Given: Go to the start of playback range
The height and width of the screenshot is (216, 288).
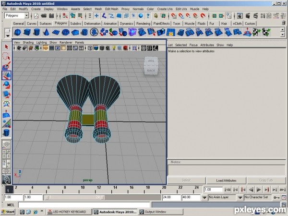Looking at the screenshot, I should [228, 190].
